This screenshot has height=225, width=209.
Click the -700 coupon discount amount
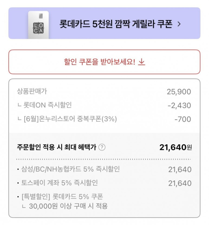[182, 119]
